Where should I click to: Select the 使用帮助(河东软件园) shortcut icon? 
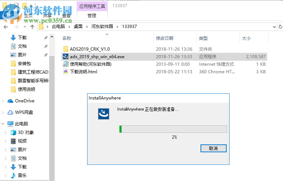(x=66, y=64)
